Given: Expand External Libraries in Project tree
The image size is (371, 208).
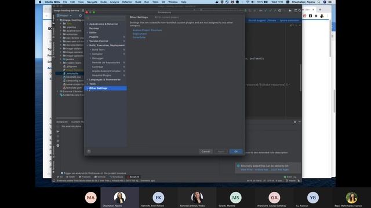Looking at the screenshot, I should point(57,91).
